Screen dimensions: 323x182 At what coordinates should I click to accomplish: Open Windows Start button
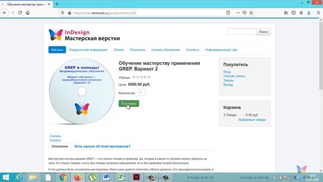[x=6, y=177]
